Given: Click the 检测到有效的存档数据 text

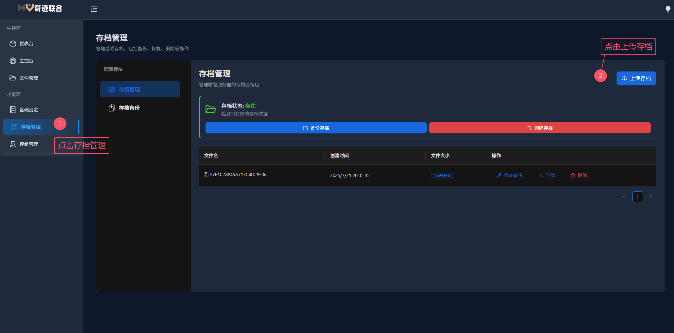Looking at the screenshot, I should click(x=244, y=114).
